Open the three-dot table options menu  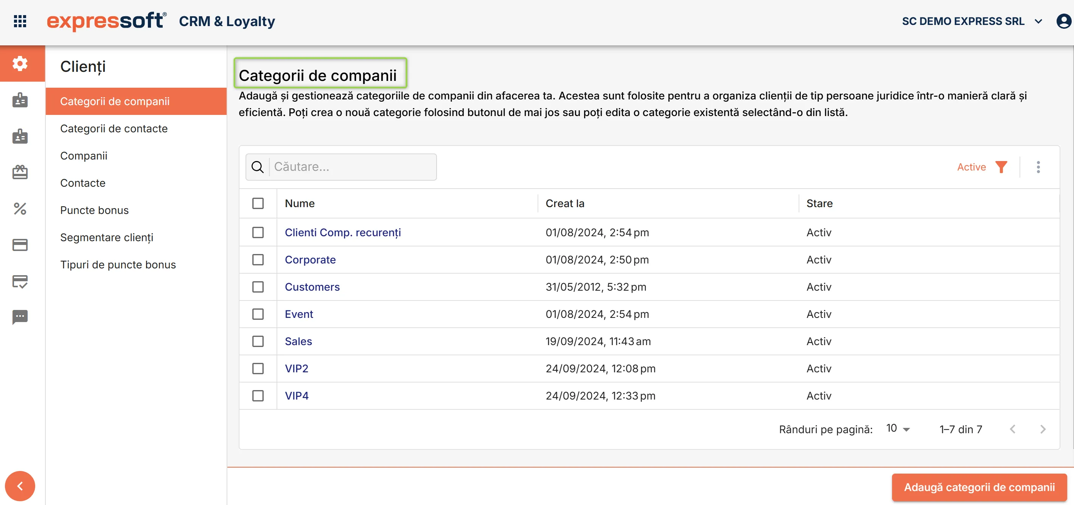pos(1038,167)
